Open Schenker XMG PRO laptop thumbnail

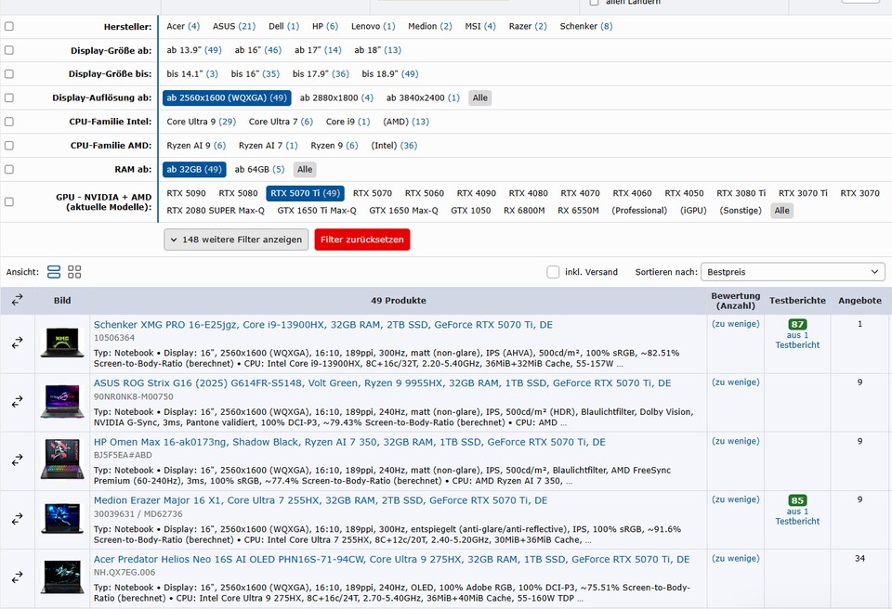(x=62, y=343)
